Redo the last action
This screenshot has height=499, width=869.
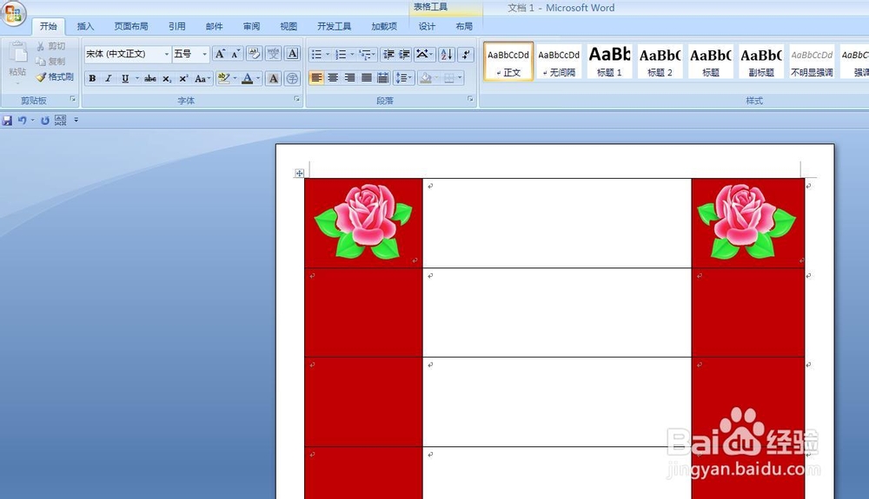(x=45, y=120)
